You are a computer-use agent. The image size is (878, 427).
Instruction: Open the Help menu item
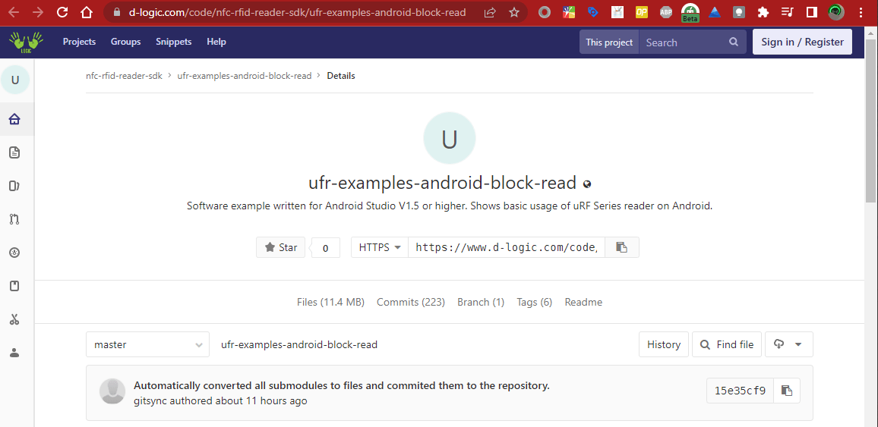[216, 42]
